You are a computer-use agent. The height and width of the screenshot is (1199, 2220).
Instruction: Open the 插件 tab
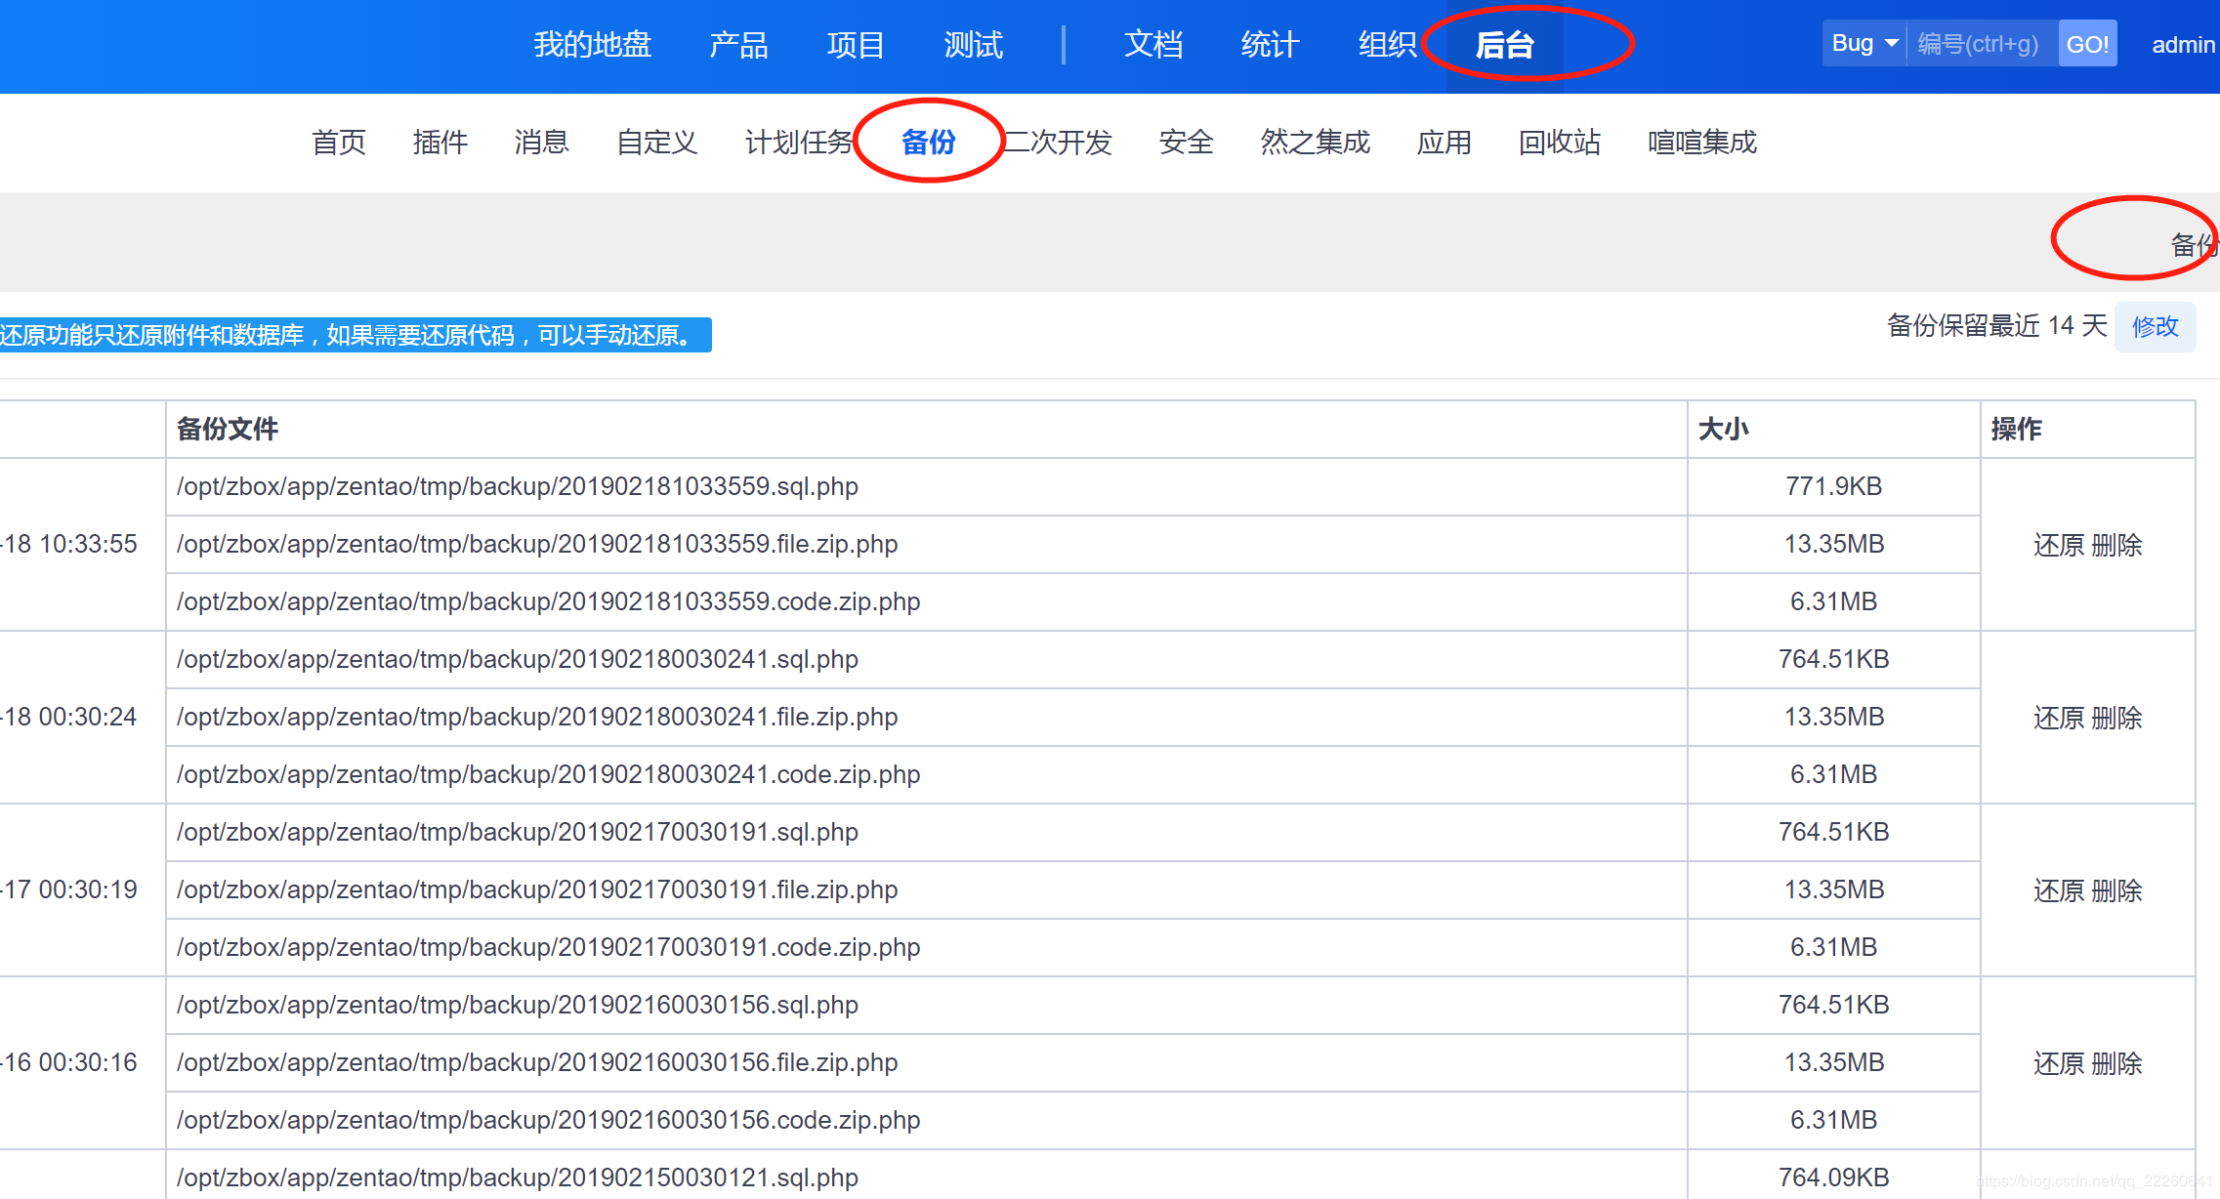pos(440,143)
